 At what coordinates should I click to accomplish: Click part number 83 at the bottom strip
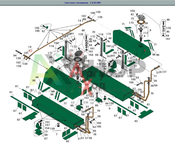point(67,141)
